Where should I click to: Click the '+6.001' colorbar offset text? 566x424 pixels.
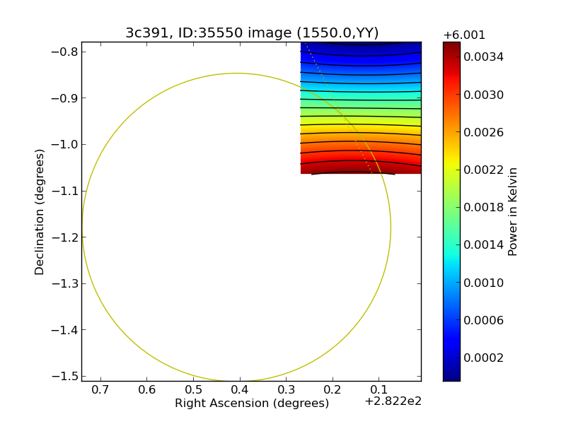464,35
